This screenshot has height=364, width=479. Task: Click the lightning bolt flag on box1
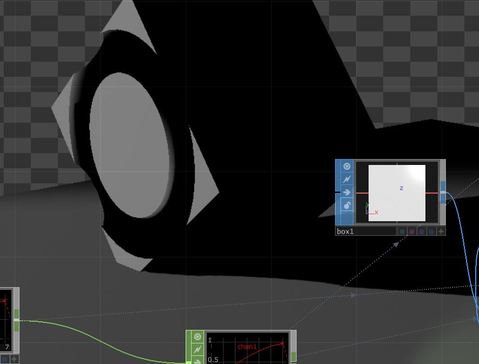[346, 179]
